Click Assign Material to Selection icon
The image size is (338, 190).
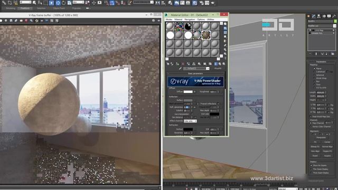[x=177, y=64]
